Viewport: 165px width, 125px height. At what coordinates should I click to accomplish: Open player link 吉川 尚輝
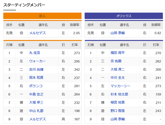[36, 69]
